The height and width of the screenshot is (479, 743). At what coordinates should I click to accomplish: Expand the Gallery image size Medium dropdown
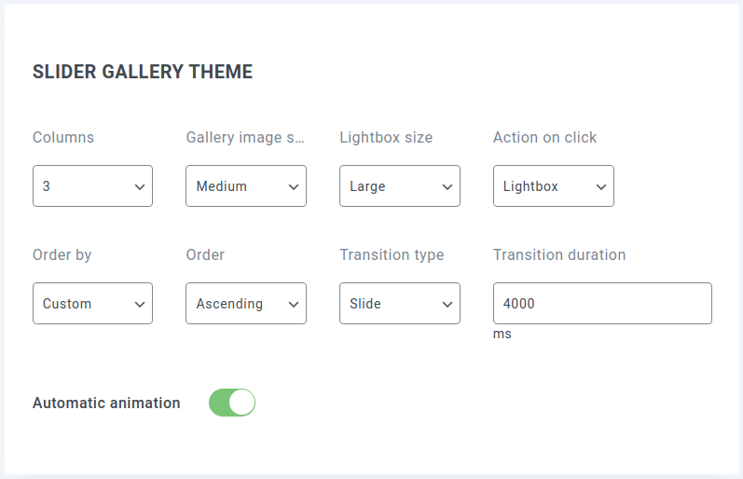click(x=246, y=186)
